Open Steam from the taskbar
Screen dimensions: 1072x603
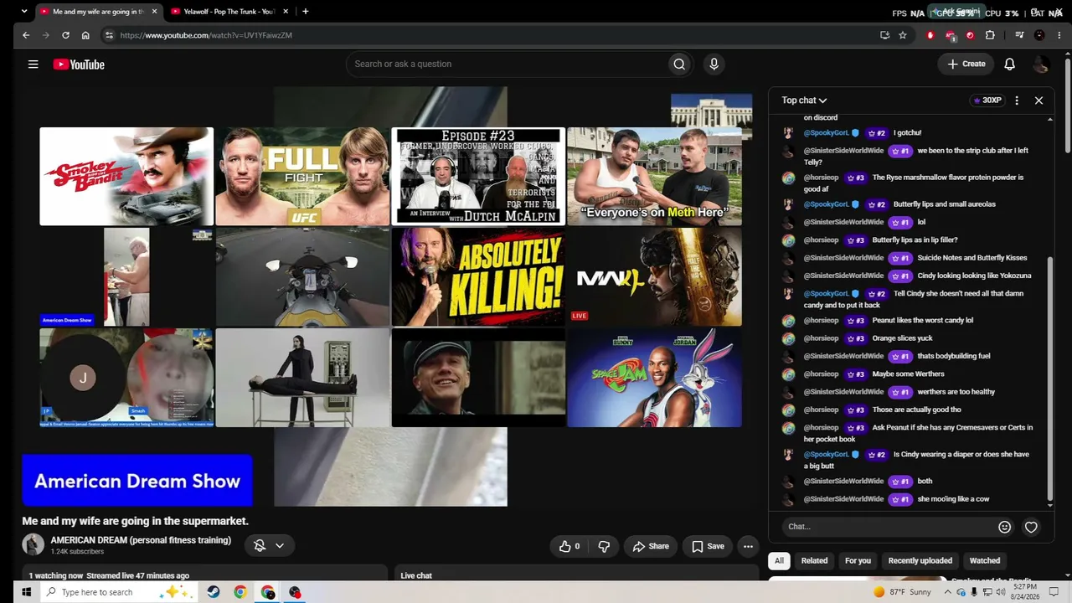pos(214,592)
